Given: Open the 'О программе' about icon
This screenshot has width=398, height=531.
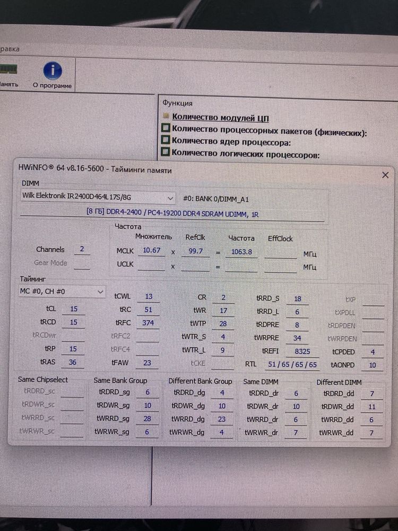Looking at the screenshot, I should pos(53,75).
